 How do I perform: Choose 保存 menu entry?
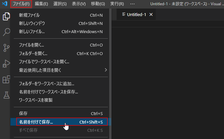61,113
